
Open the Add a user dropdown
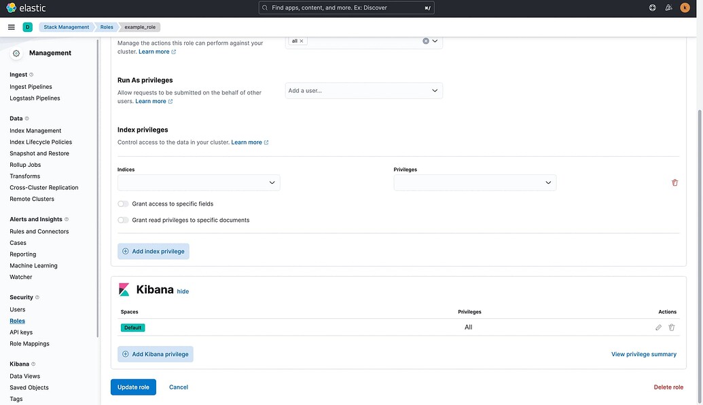coord(363,90)
